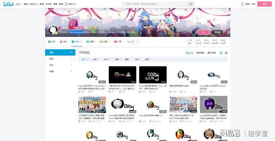Screen dimensions: 275x141
Task: Click the search magnifier button
Action: pos(191,4)
